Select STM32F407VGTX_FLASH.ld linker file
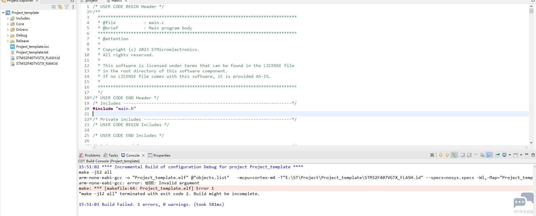The height and width of the screenshot is (216, 536). click(38, 58)
